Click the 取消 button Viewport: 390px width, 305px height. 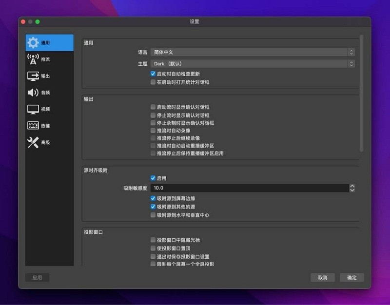pyautogui.click(x=323, y=277)
